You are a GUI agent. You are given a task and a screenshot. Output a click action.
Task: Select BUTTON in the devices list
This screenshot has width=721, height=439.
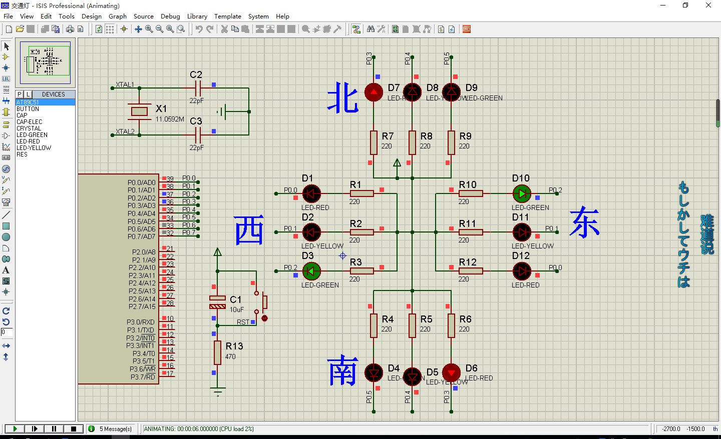click(x=45, y=108)
